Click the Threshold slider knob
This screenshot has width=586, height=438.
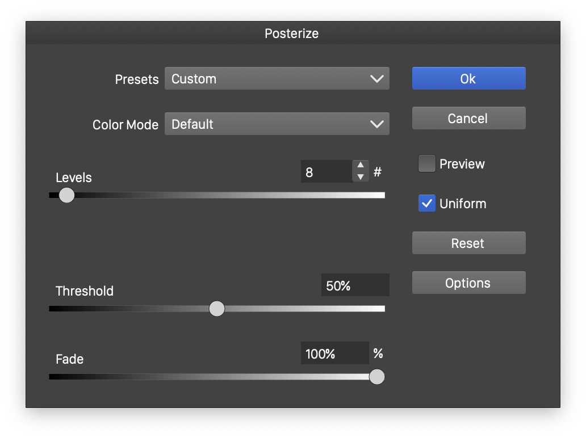(217, 309)
